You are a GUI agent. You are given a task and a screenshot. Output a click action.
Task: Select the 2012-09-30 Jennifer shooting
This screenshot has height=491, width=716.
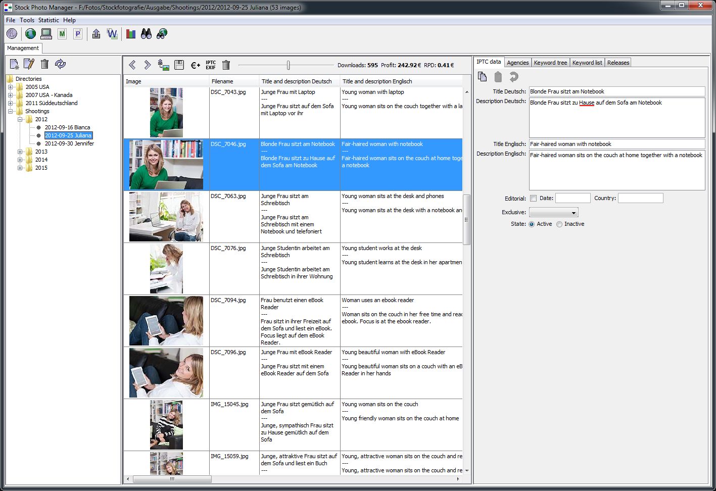click(x=69, y=143)
